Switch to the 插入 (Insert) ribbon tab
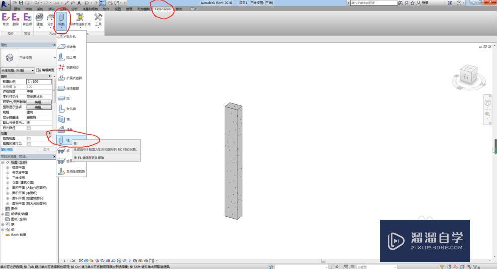Viewport: 497px width, 269px height. pyautogui.click(x=51, y=9)
